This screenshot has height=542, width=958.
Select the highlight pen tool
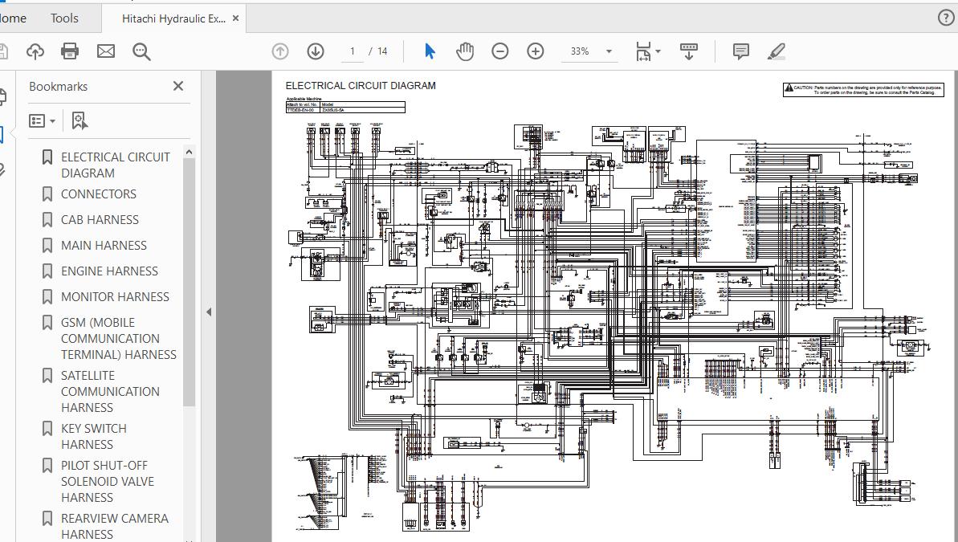click(776, 51)
